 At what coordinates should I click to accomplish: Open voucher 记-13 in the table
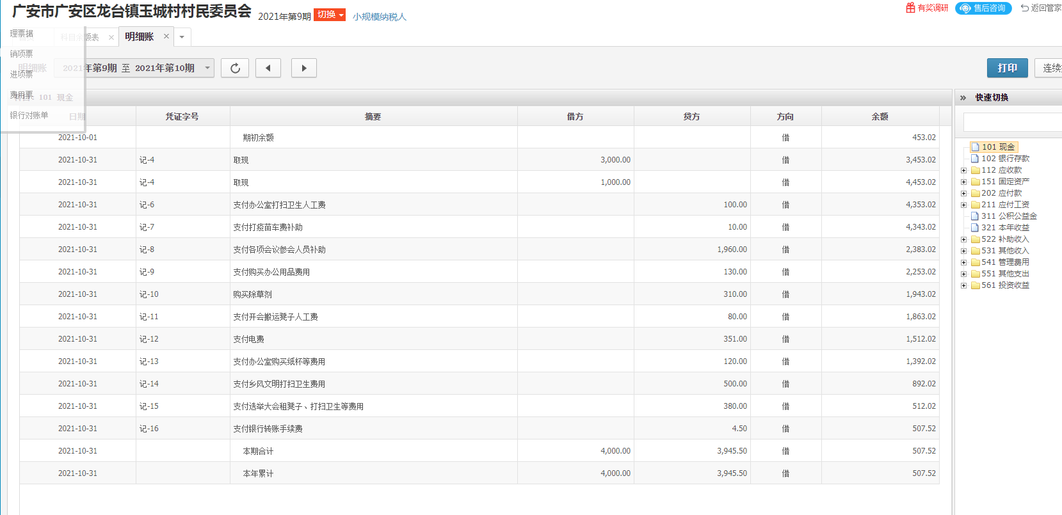(x=149, y=361)
